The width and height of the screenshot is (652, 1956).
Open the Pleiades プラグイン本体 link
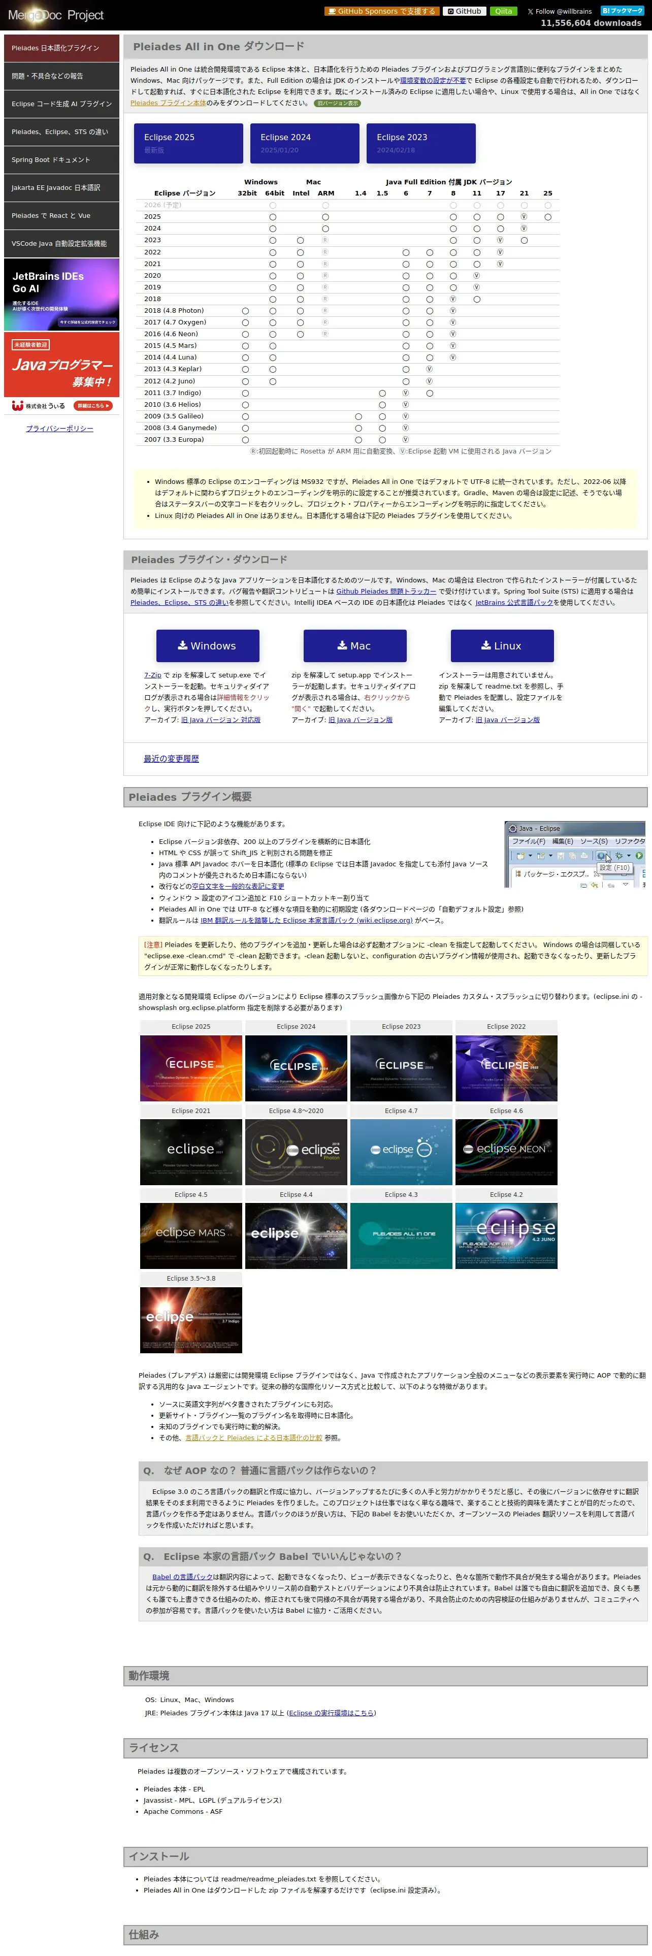coord(168,103)
